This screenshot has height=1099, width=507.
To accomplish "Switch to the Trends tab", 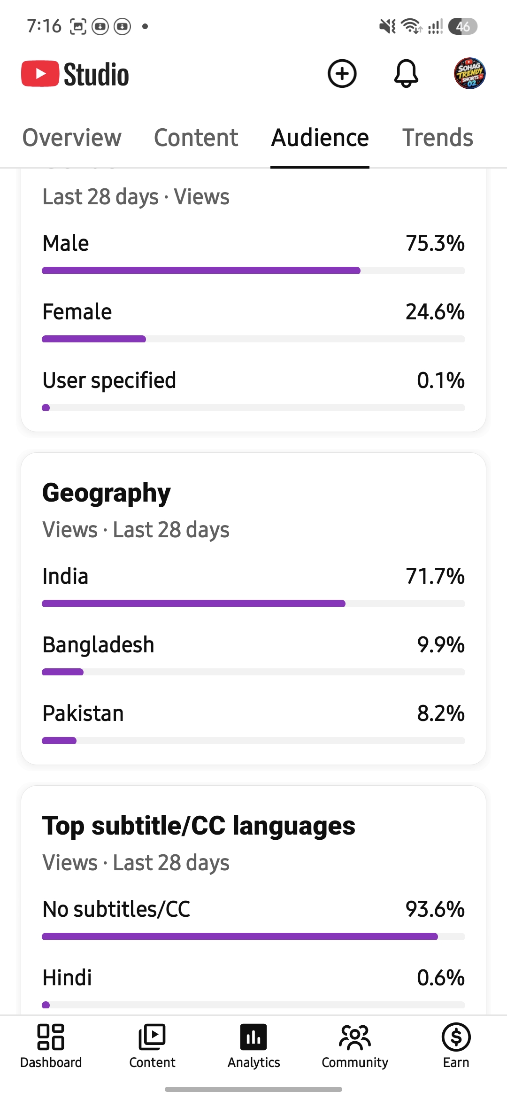I will (438, 138).
